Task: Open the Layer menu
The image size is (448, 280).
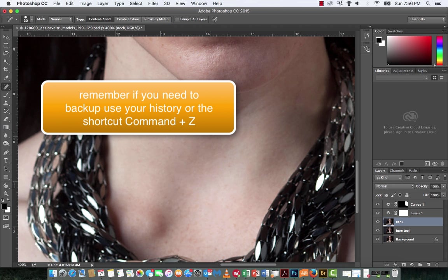Action: point(103,3)
